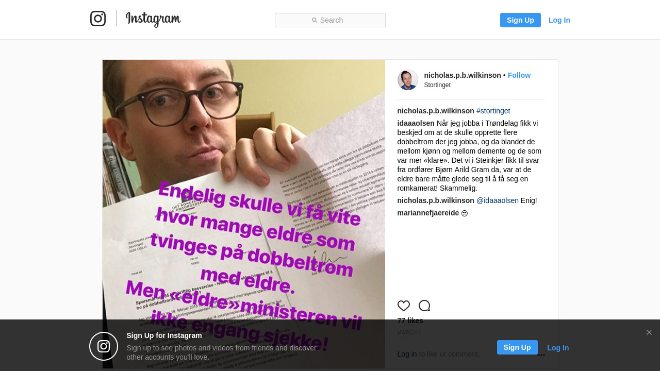Open nicholas.p.b.wilkinson's profile avatar
Viewport: 660px width, 371px height.
pyautogui.click(x=408, y=80)
